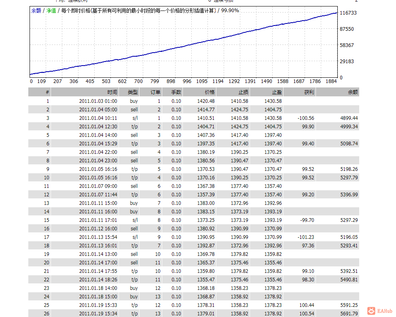
Task: Click the balance value 4999.34
Action: (x=349, y=127)
